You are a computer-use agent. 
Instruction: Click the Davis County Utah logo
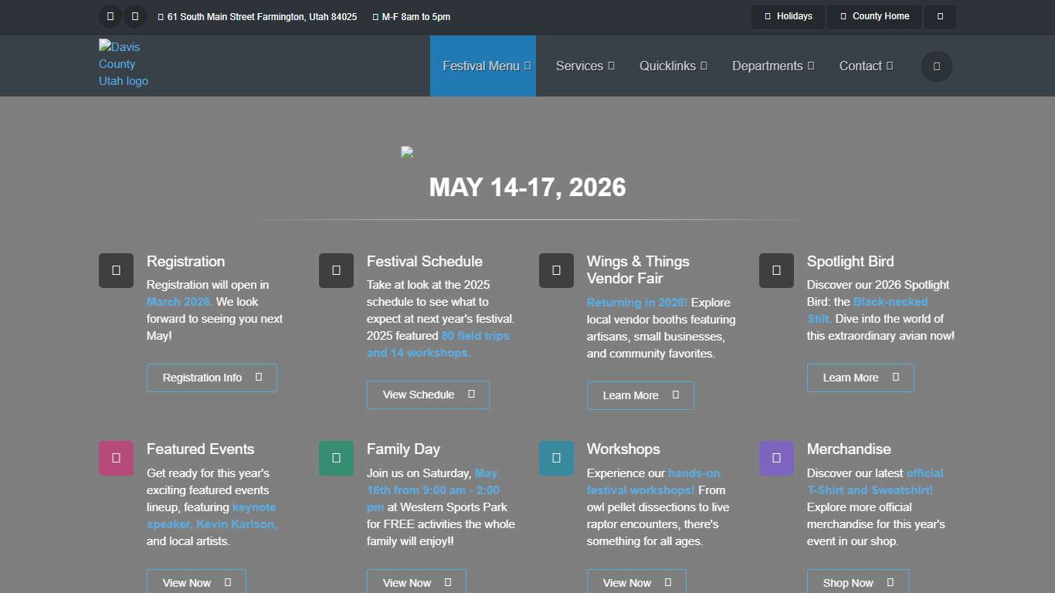(124, 64)
